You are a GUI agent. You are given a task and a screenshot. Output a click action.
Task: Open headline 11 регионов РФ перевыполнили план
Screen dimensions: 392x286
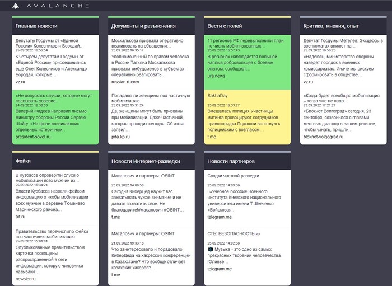pyautogui.click(x=245, y=43)
